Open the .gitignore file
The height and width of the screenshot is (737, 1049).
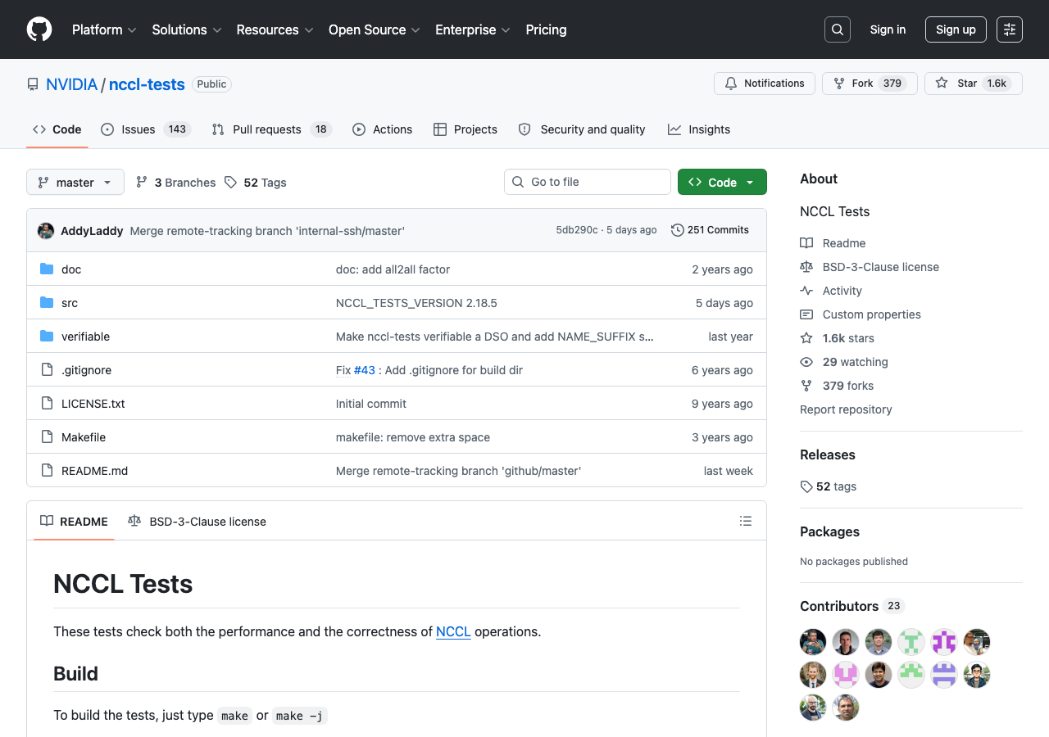click(86, 370)
